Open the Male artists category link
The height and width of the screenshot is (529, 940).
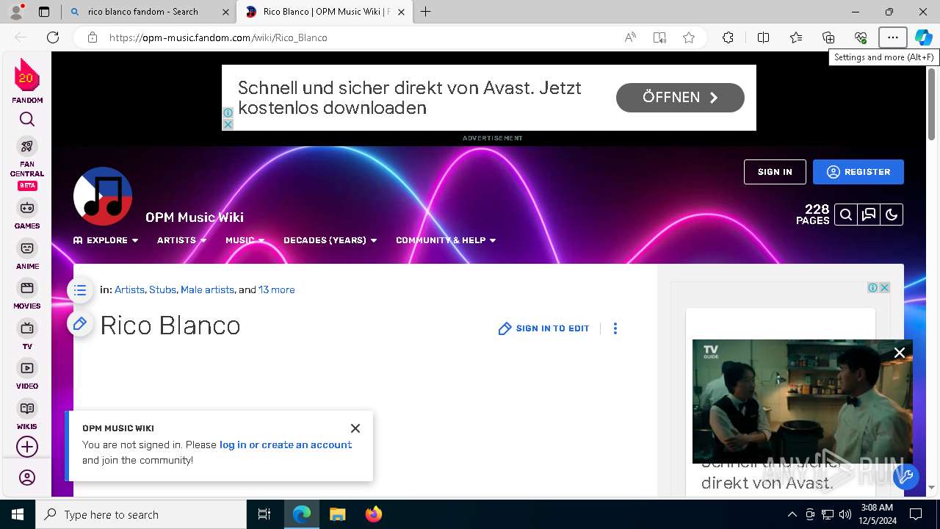(207, 290)
